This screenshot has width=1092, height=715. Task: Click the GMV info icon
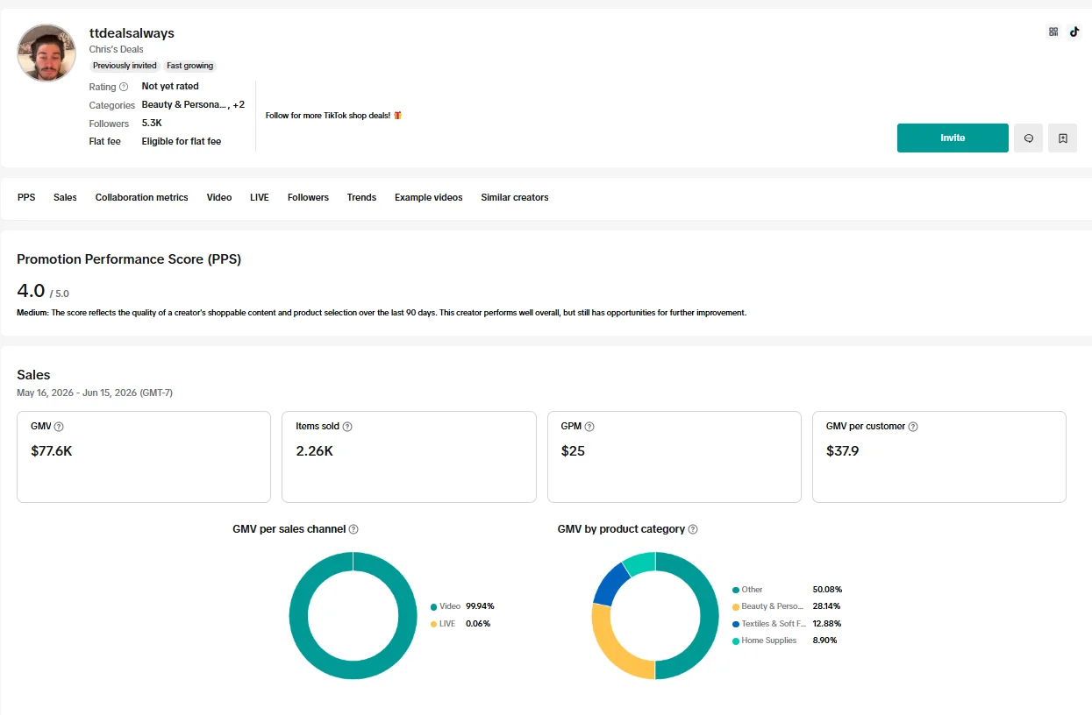59,427
